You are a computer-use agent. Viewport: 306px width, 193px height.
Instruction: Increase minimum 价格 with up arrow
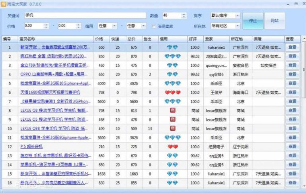46,24
